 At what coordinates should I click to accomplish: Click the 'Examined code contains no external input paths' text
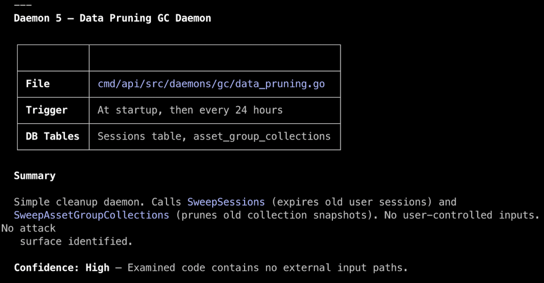(x=267, y=268)
